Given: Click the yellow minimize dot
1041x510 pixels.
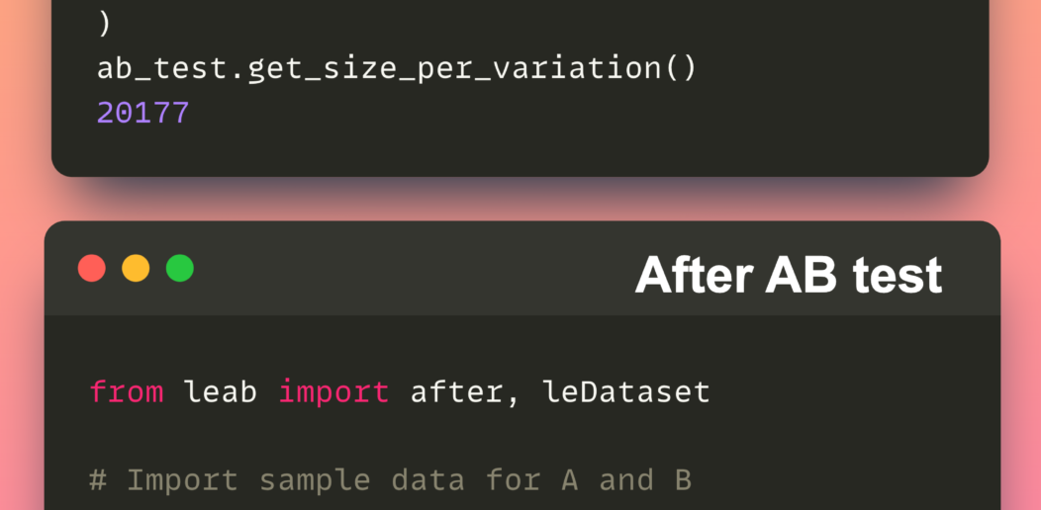Looking at the screenshot, I should [x=136, y=269].
